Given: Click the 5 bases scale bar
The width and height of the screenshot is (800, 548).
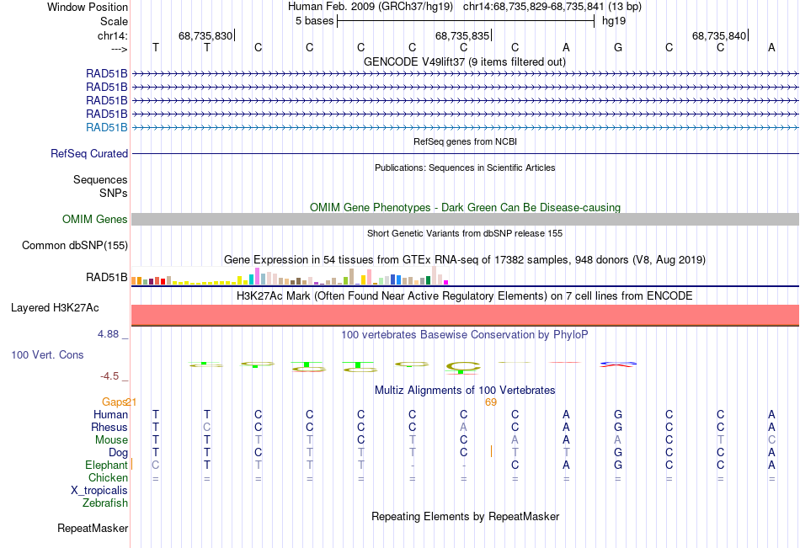Looking at the screenshot, I should coord(466,21).
